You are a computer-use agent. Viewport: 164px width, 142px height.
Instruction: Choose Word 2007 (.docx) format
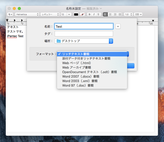click(x=92, y=77)
